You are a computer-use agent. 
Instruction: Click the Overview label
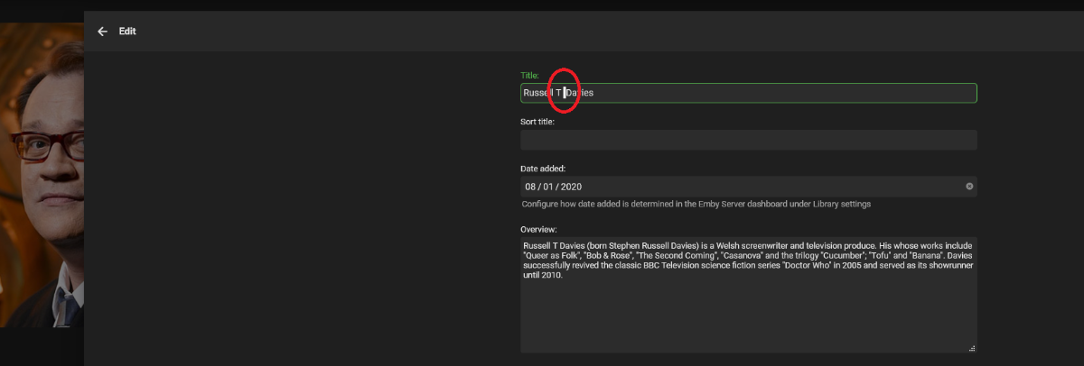[x=538, y=230]
